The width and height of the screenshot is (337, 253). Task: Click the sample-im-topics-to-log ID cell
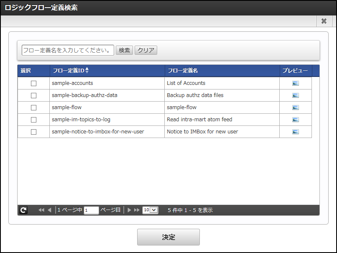coord(107,120)
